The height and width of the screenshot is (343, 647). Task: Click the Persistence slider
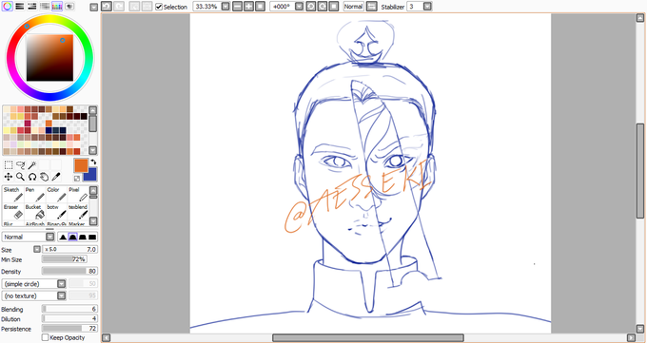(x=69, y=329)
